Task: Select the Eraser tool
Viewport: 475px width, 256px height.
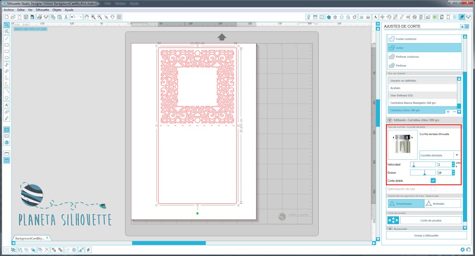Action: click(6, 112)
